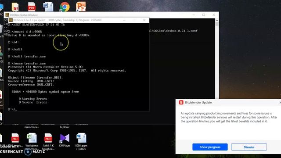
Task: Click the 'Z:\>SET BLASTER=A220' line
Action: pyautogui.click(x=36, y=25)
